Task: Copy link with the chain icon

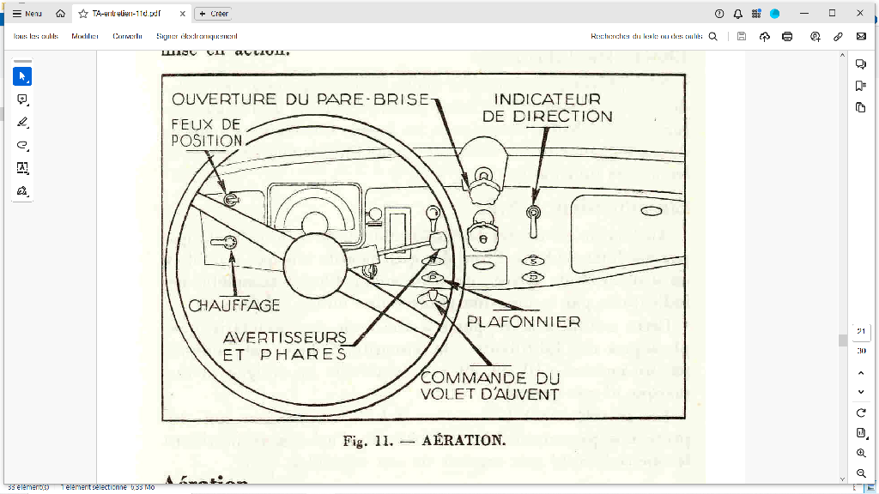Action: tap(838, 36)
